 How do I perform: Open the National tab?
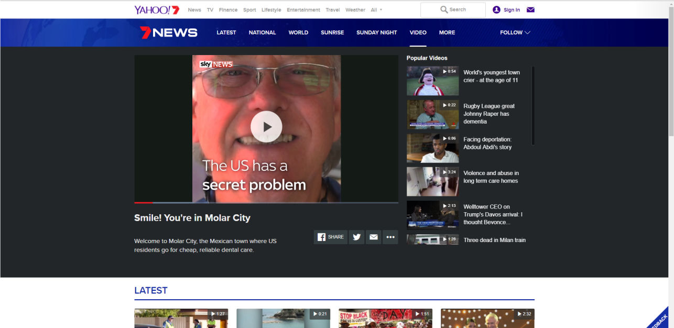pyautogui.click(x=262, y=32)
